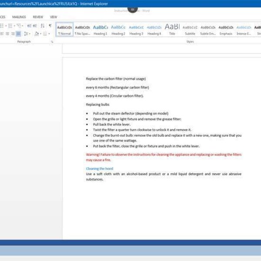This screenshot has height=261, width=261.
Task: Apply the Subtitle style
Action: (190, 30)
